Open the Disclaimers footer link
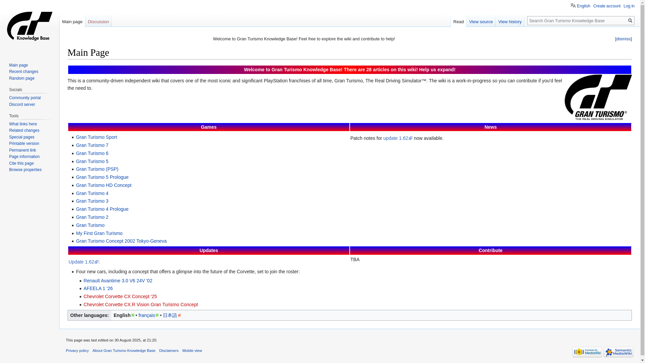 [169, 351]
